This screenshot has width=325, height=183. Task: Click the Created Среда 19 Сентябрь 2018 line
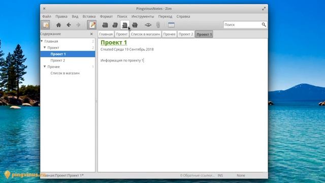pyautogui.click(x=127, y=49)
